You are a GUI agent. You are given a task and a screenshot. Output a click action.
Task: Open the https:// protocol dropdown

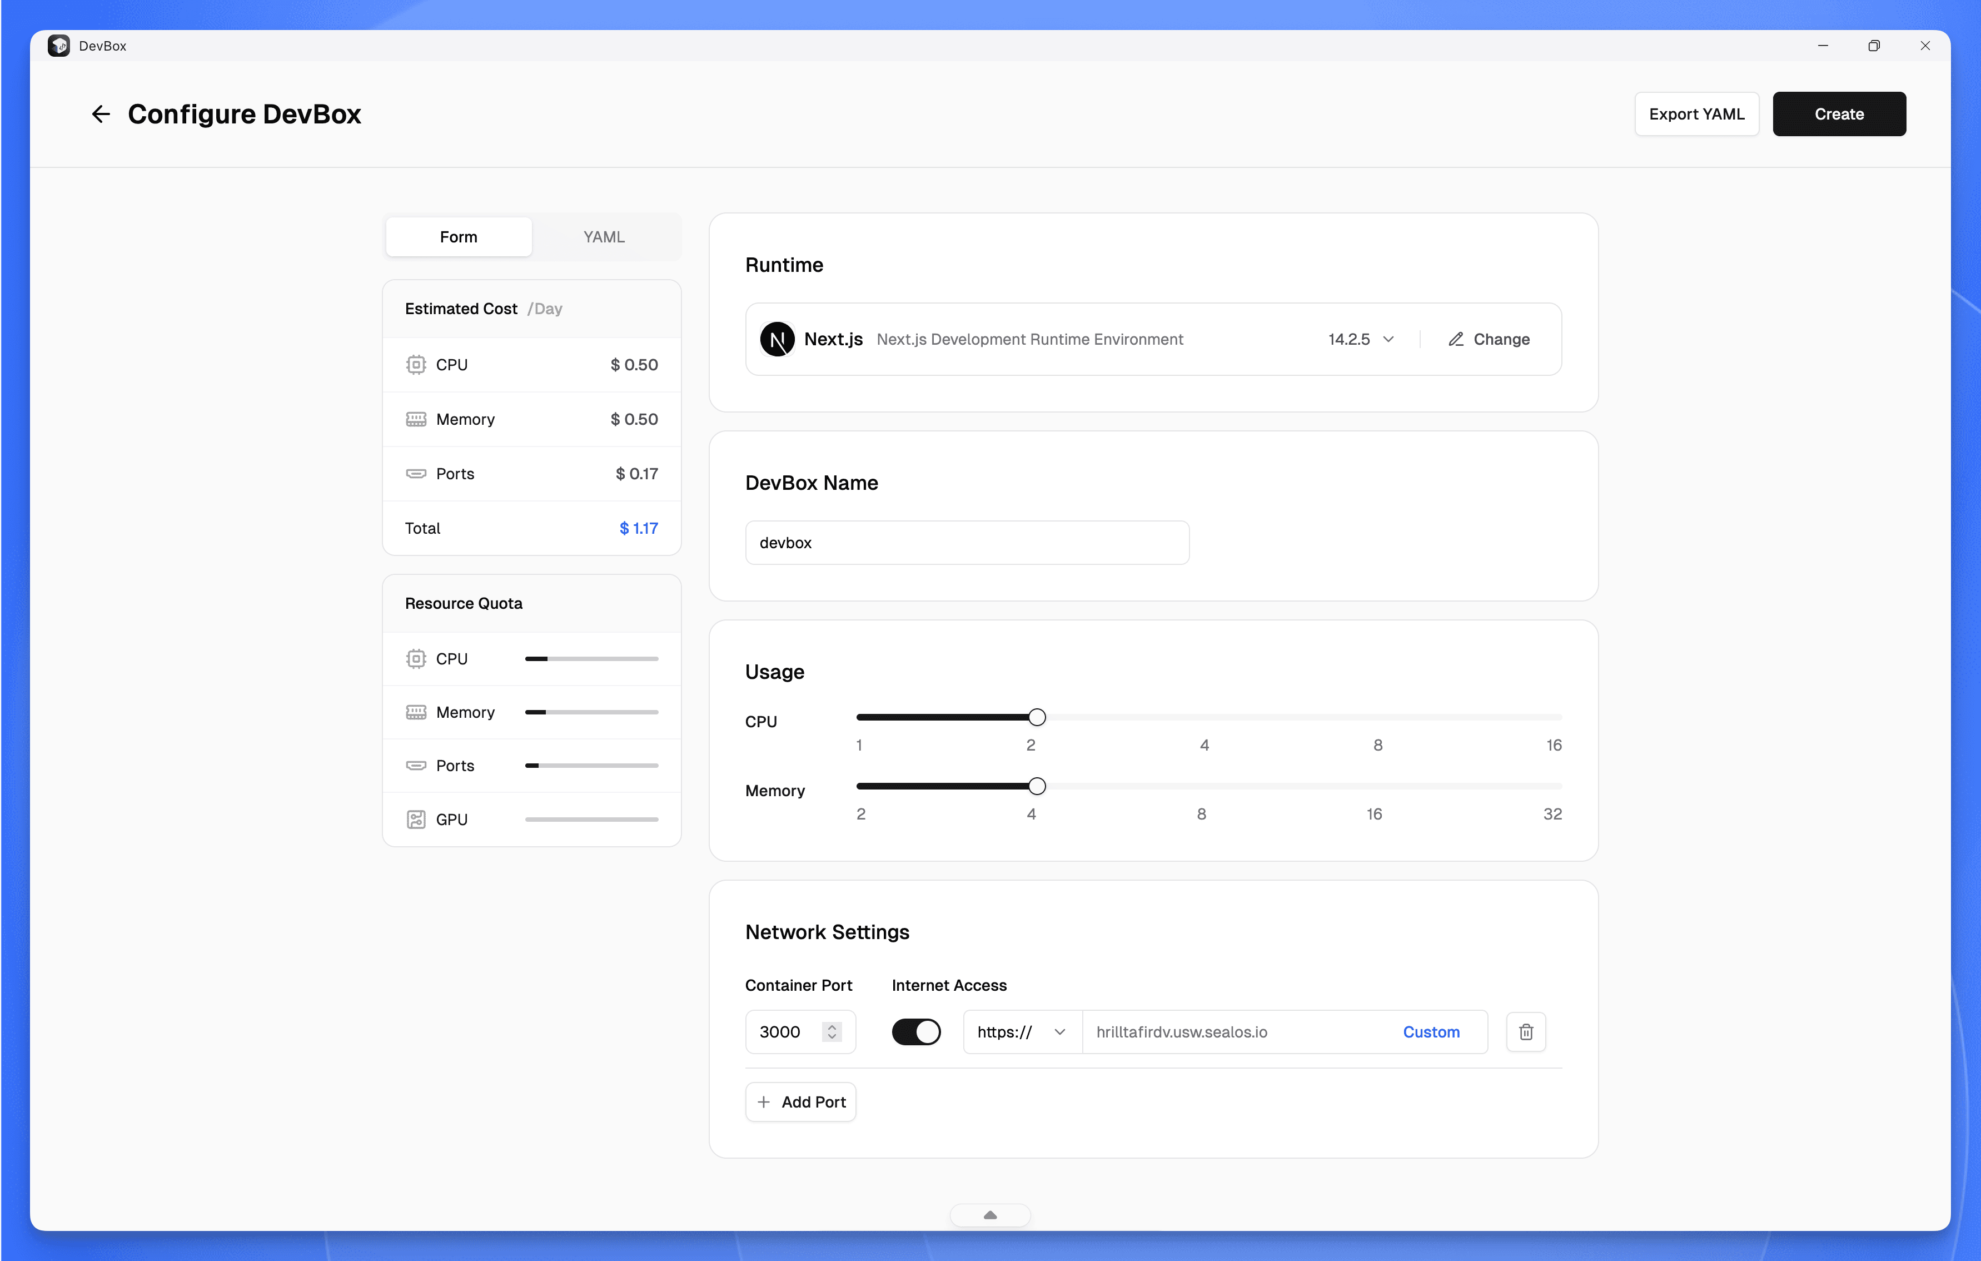click(1022, 1031)
